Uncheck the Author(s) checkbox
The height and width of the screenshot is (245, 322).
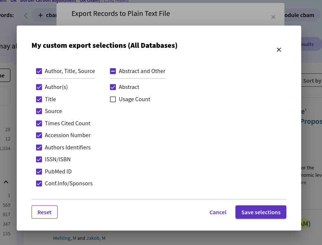(39, 87)
